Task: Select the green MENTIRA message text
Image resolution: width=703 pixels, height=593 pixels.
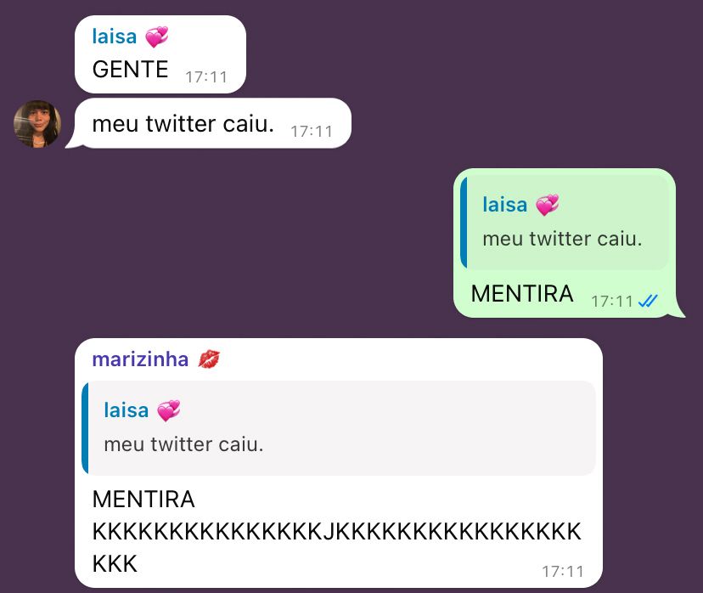Action: 522,294
